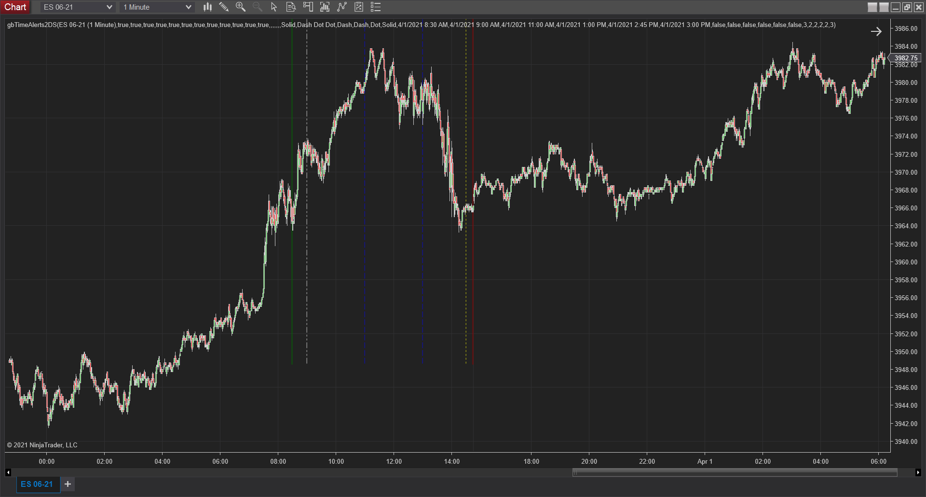The image size is (926, 497).
Task: Click the instrument link button in title bar
Action: 872,7
